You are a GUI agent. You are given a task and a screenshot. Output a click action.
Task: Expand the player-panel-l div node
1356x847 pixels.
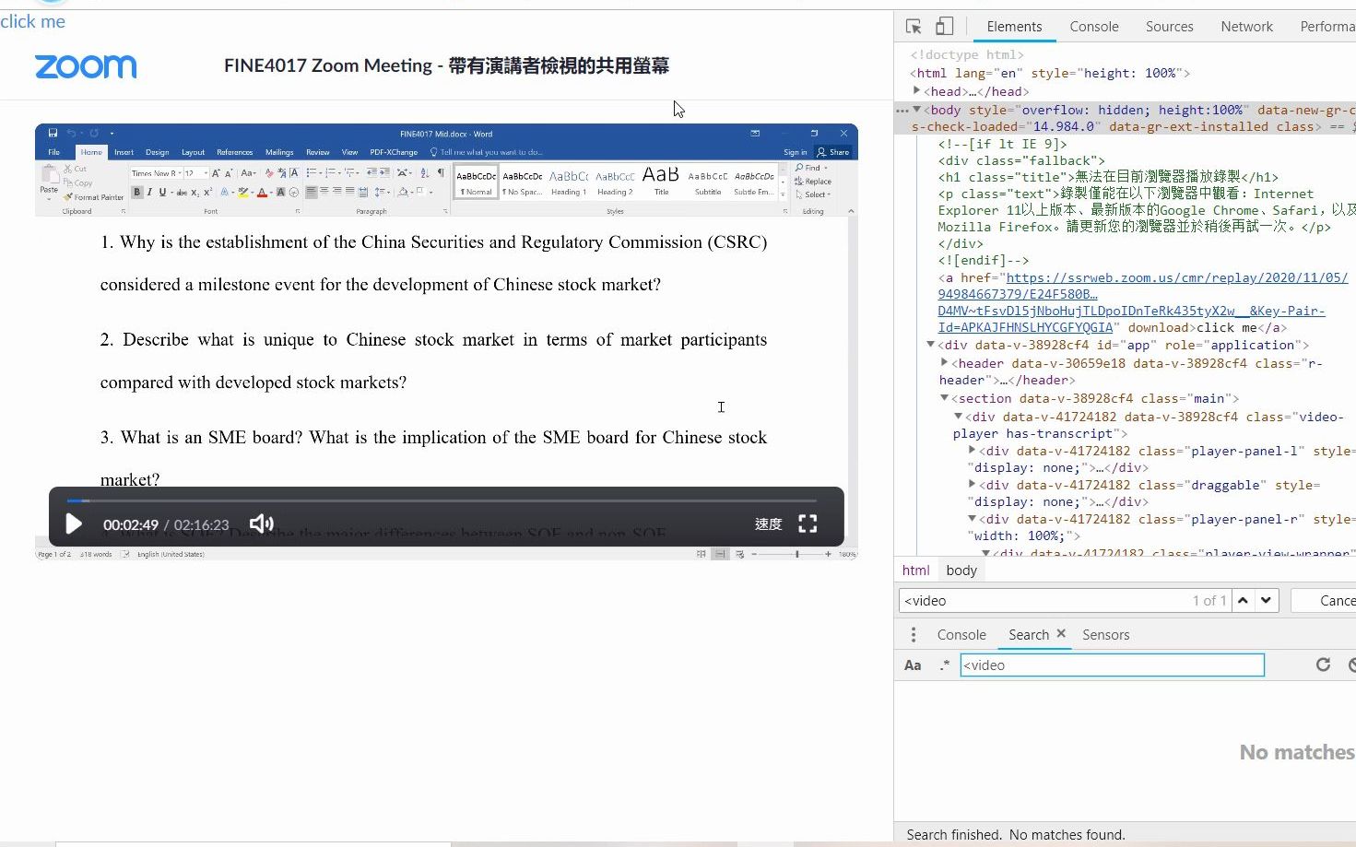tap(972, 451)
